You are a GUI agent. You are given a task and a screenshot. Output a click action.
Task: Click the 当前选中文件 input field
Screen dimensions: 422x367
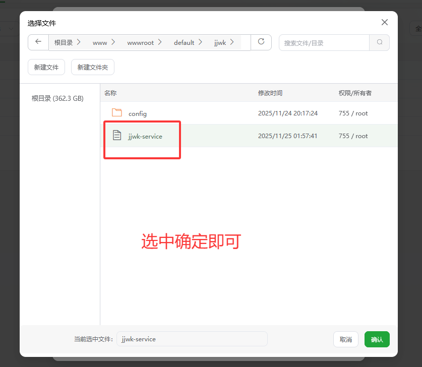[x=192, y=339]
